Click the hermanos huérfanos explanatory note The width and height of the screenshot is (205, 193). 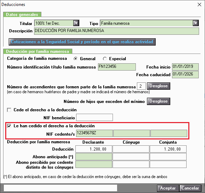coord(78,92)
